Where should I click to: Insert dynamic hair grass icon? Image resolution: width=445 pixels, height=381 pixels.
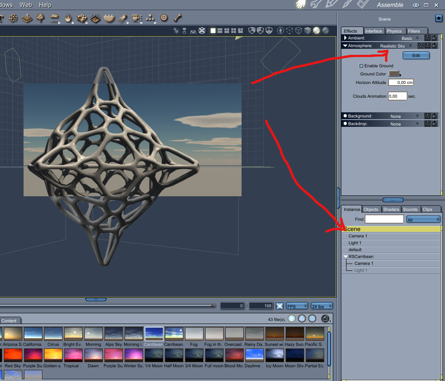[x=96, y=18]
